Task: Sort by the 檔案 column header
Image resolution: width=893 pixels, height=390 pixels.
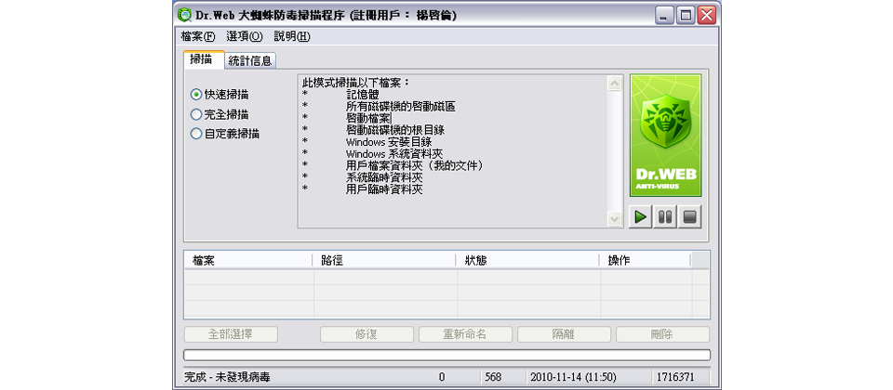Action: (x=248, y=260)
